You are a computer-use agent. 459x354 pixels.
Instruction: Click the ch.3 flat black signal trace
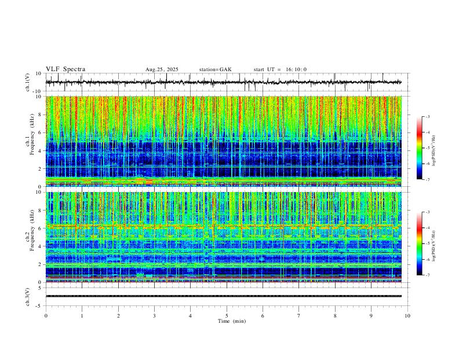(x=224, y=296)
